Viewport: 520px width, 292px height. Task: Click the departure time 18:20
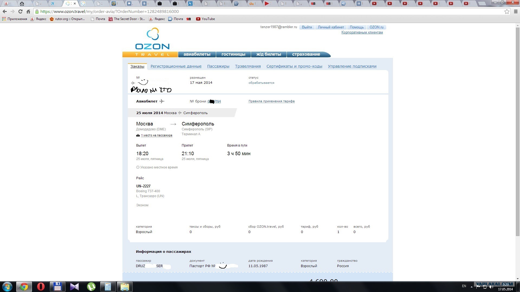[142, 154]
